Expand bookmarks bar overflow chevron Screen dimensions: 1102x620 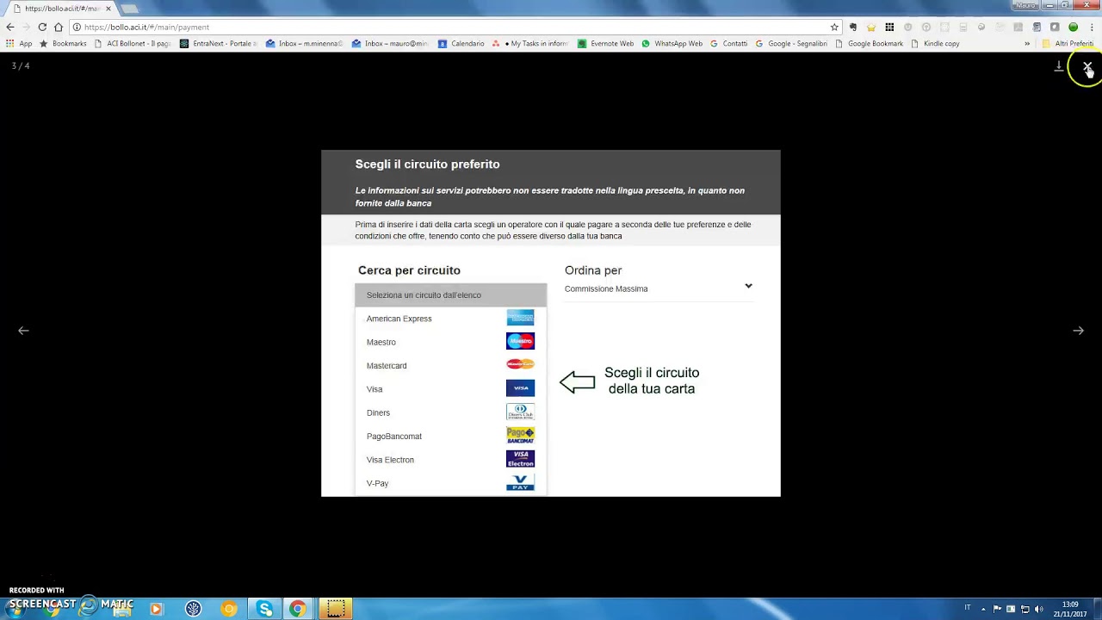click(1027, 44)
